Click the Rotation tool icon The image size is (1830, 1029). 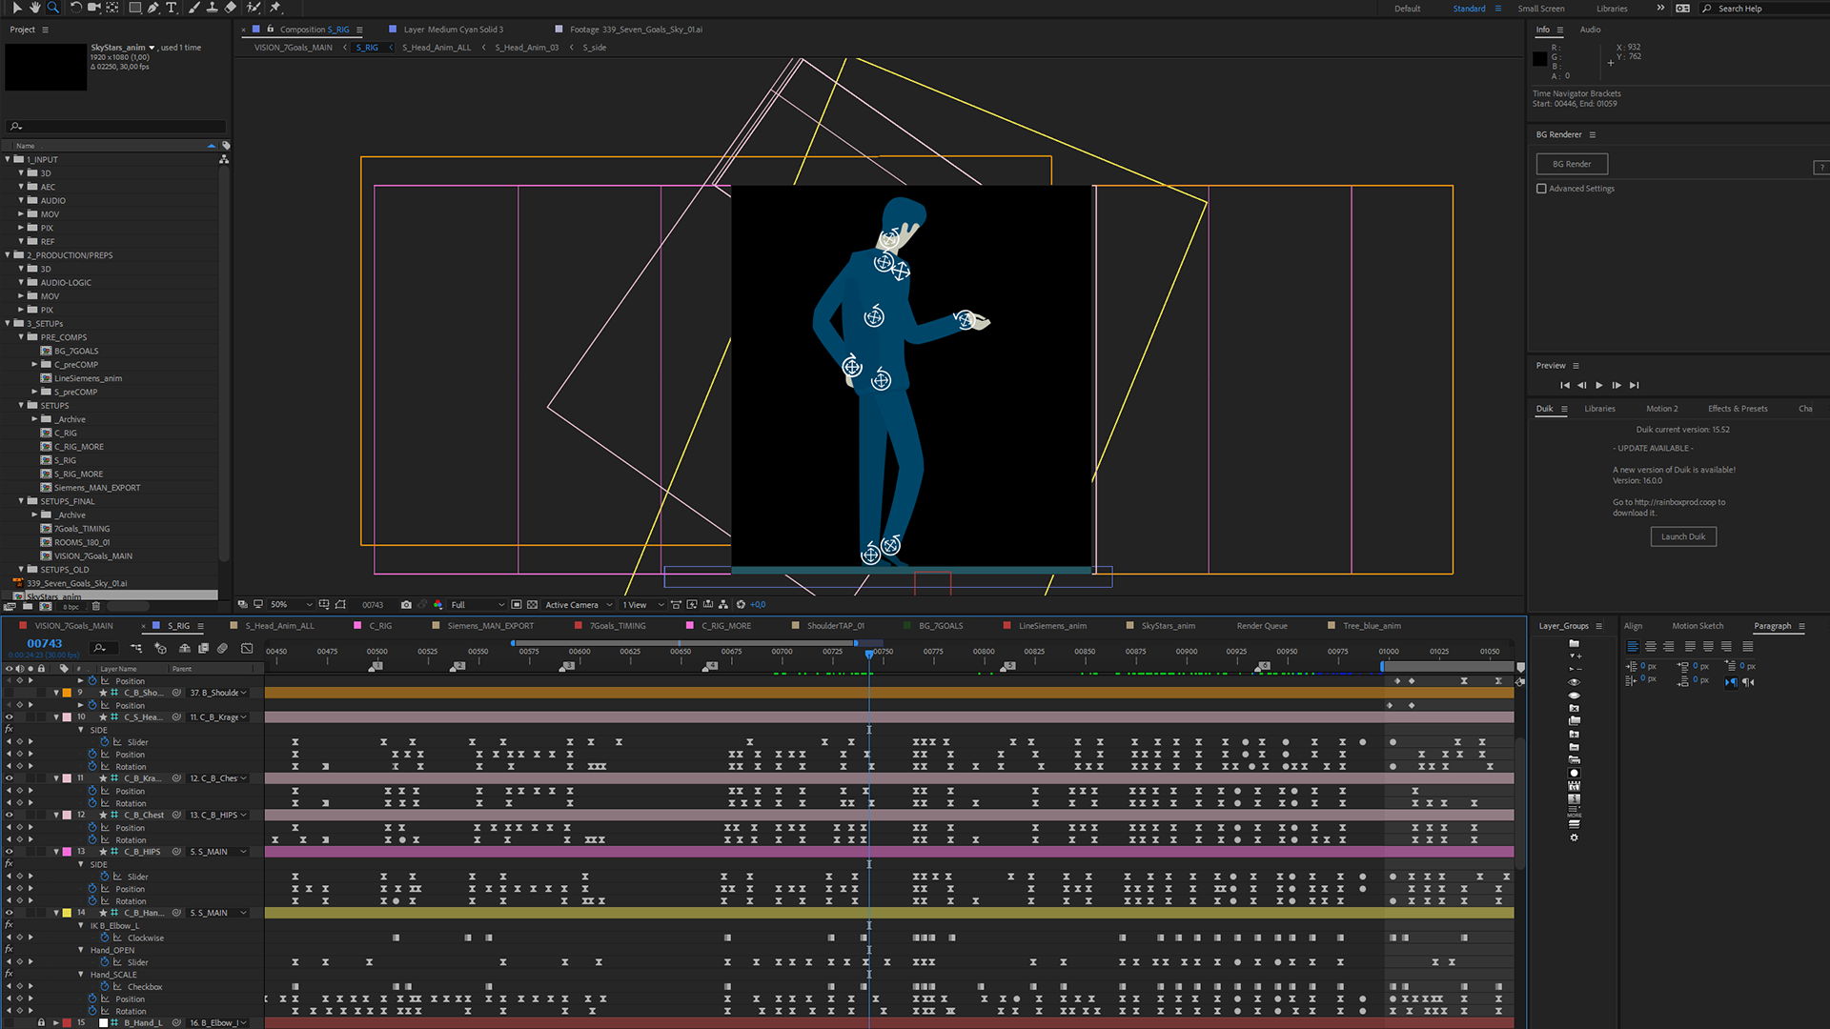pos(75,8)
